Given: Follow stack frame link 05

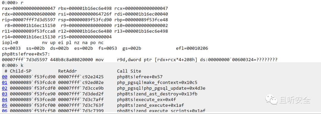Looking at the screenshot, I should [4, 105].
